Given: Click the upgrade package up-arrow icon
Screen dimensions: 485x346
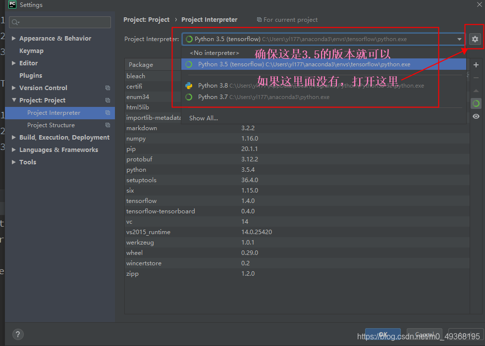Looking at the screenshot, I should click(476, 91).
